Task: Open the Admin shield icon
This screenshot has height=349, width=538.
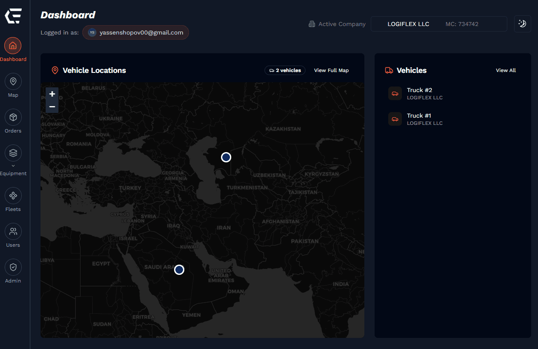Action: tap(13, 267)
